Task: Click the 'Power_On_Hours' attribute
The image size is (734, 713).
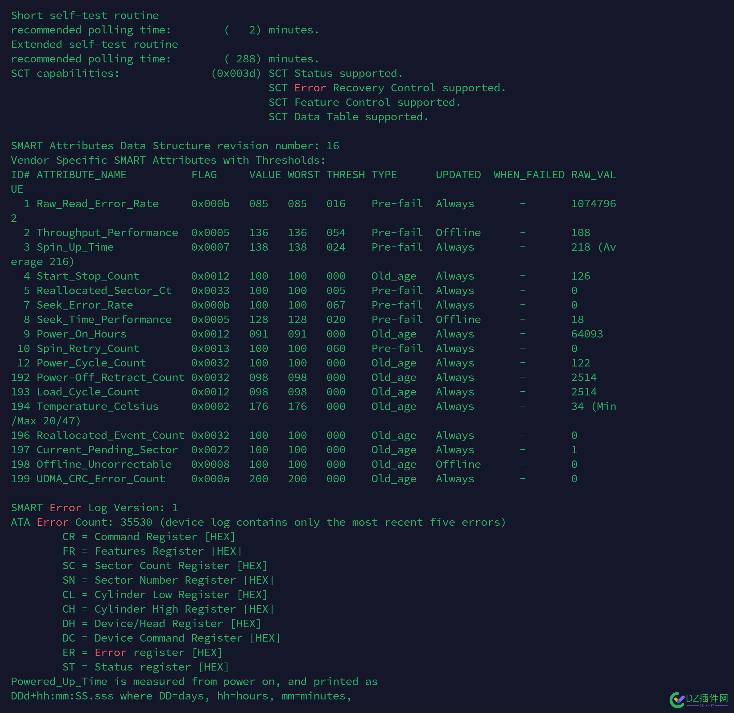Action: 81,334
